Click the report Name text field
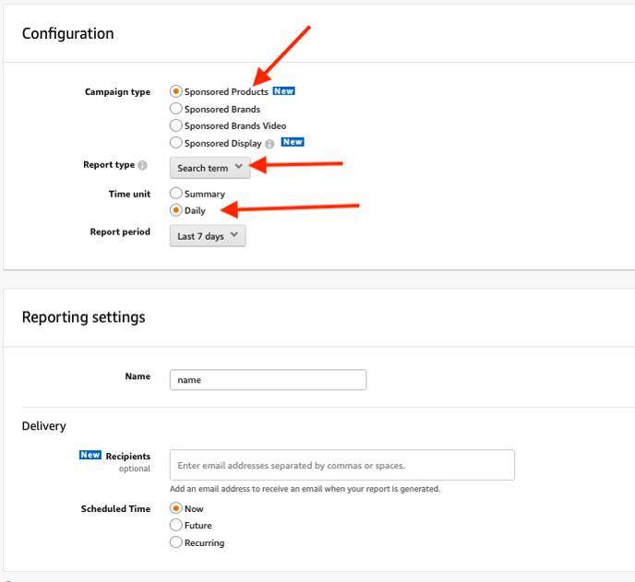This screenshot has height=582, width=635. coord(268,380)
